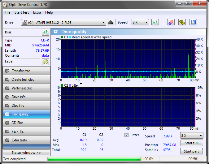The width and height of the screenshot is (209, 164).
Task: Switch to the CD Bler section
Action: pos(27,123)
